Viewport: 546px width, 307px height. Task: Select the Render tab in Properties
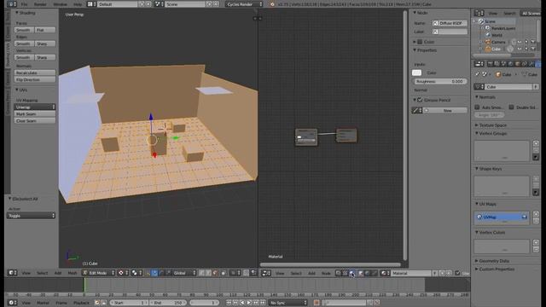491,64
